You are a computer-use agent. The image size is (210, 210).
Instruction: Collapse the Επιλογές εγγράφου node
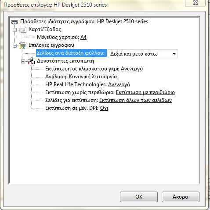pyautogui.click(x=14, y=46)
